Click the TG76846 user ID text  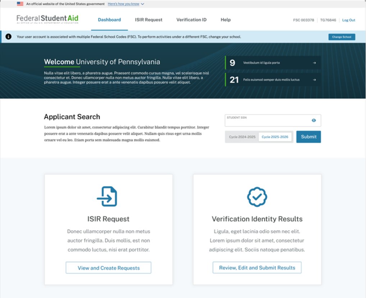click(328, 20)
